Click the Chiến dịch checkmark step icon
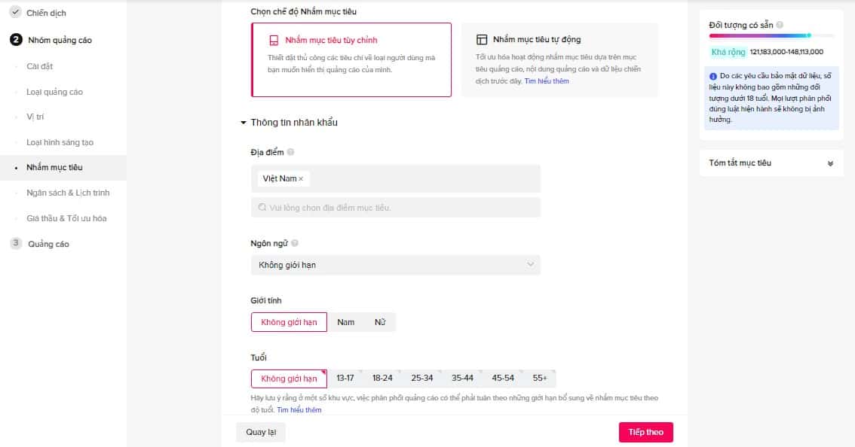 (15, 13)
